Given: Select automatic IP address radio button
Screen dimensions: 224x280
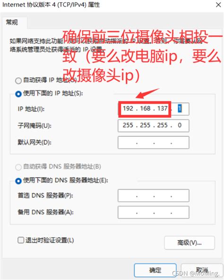Looking at the screenshot, I should [18, 81].
